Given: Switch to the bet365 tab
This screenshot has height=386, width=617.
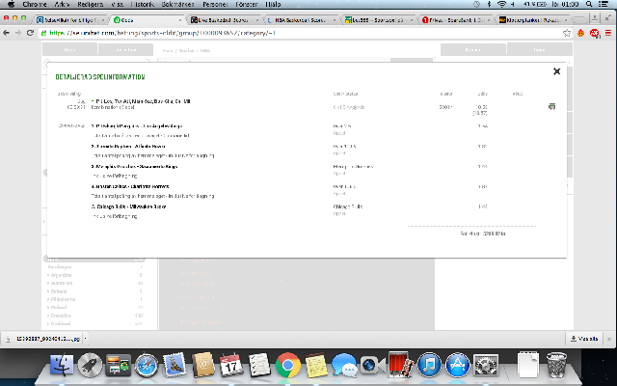Looking at the screenshot, I should tap(377, 19).
